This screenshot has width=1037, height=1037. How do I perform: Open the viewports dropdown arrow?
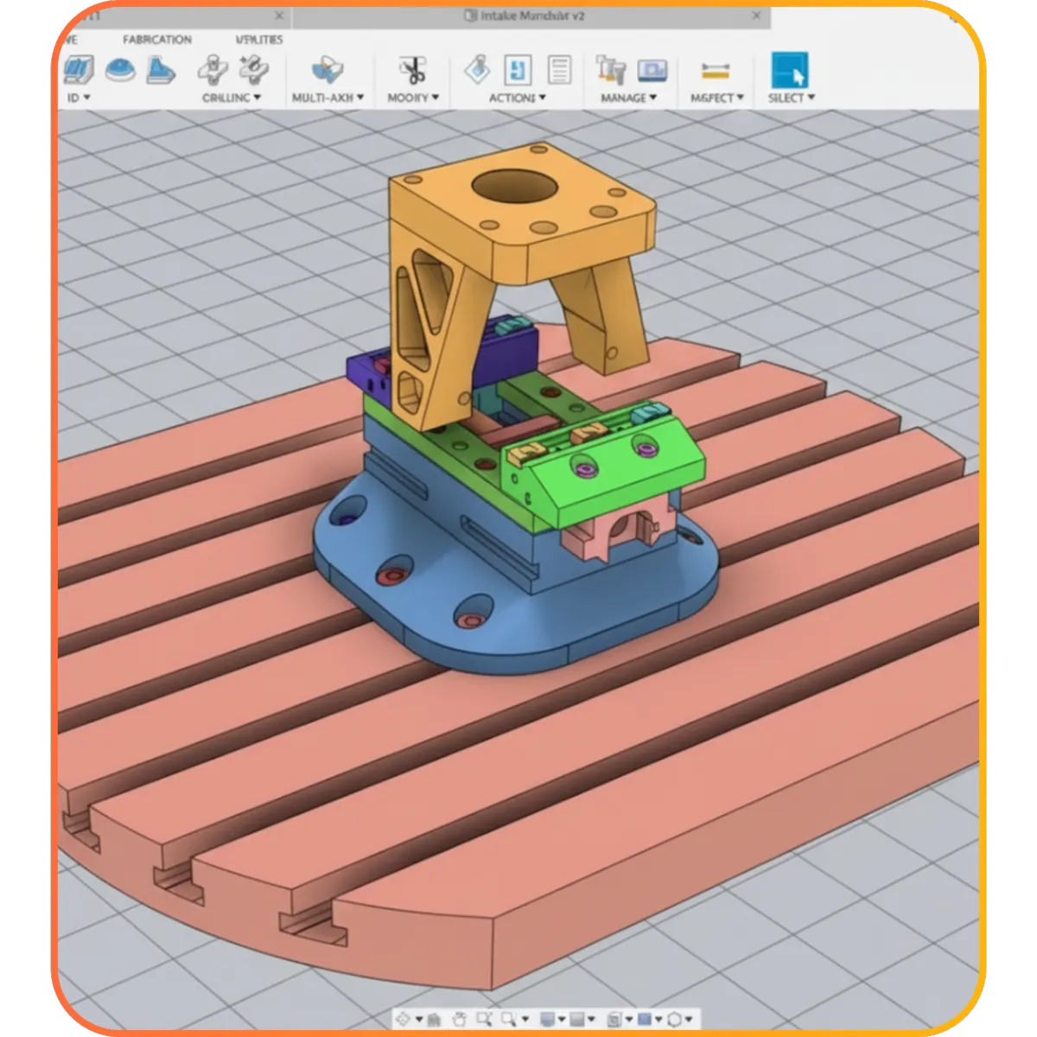tap(658, 1020)
